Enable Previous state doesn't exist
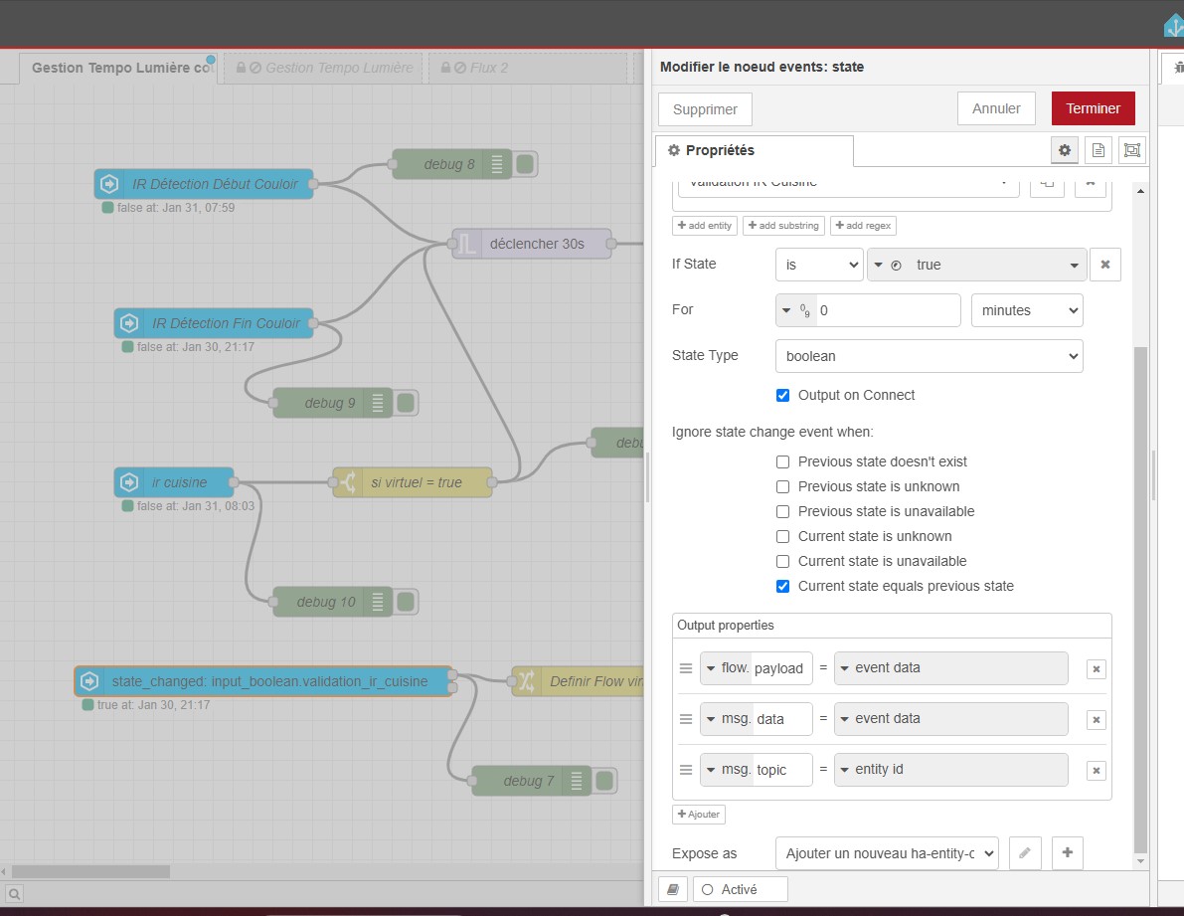 [783, 461]
